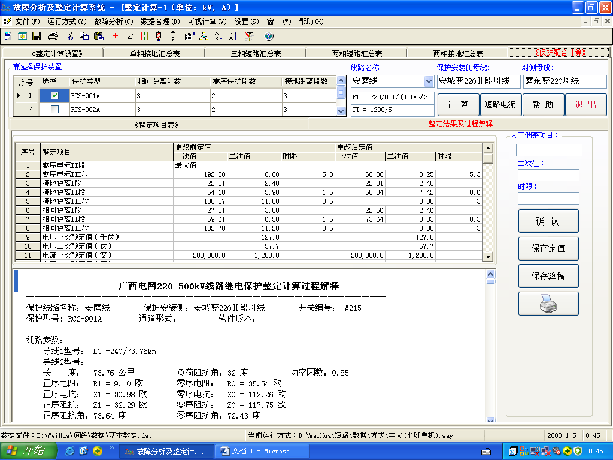Click the 保存定值 button
Viewport: 613px width, 460px height.
click(x=548, y=249)
